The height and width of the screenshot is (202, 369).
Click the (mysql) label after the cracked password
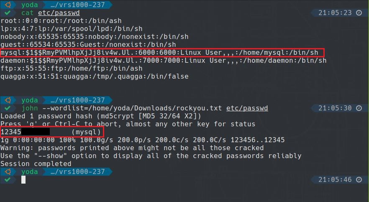tap(86, 132)
